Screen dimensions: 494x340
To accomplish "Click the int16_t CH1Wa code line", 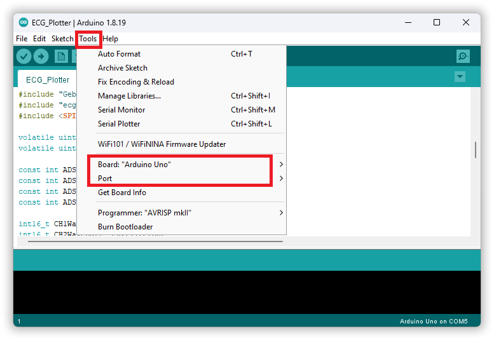I will (x=47, y=224).
